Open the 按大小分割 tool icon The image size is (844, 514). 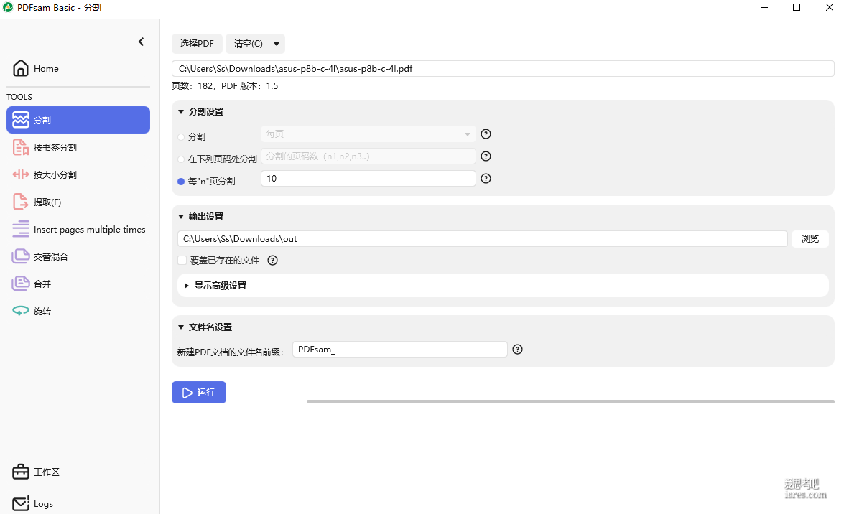[20, 174]
